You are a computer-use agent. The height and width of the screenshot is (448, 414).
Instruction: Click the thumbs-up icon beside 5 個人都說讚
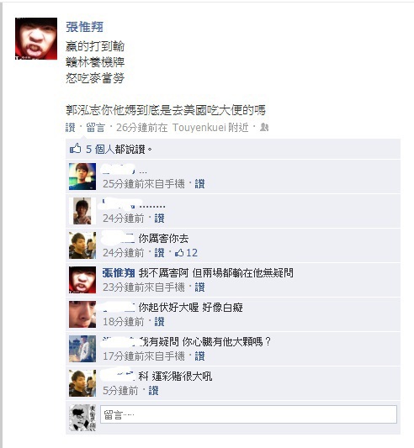(76, 149)
